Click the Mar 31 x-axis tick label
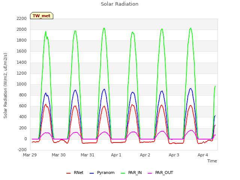The width and height of the screenshot is (240, 180). click(87, 155)
